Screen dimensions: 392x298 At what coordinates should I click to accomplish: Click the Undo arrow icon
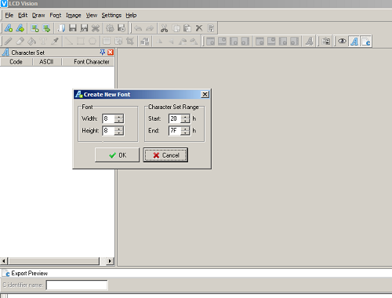(138, 28)
